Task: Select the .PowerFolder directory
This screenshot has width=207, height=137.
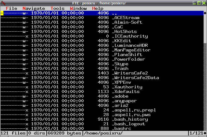Action: pos(102,59)
